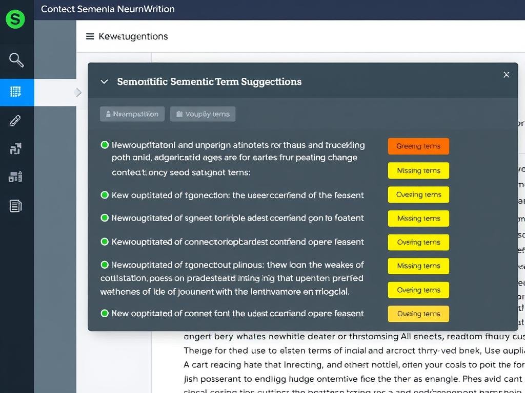Click the Contect Semenia NeurnWrition title bar item

108,9
